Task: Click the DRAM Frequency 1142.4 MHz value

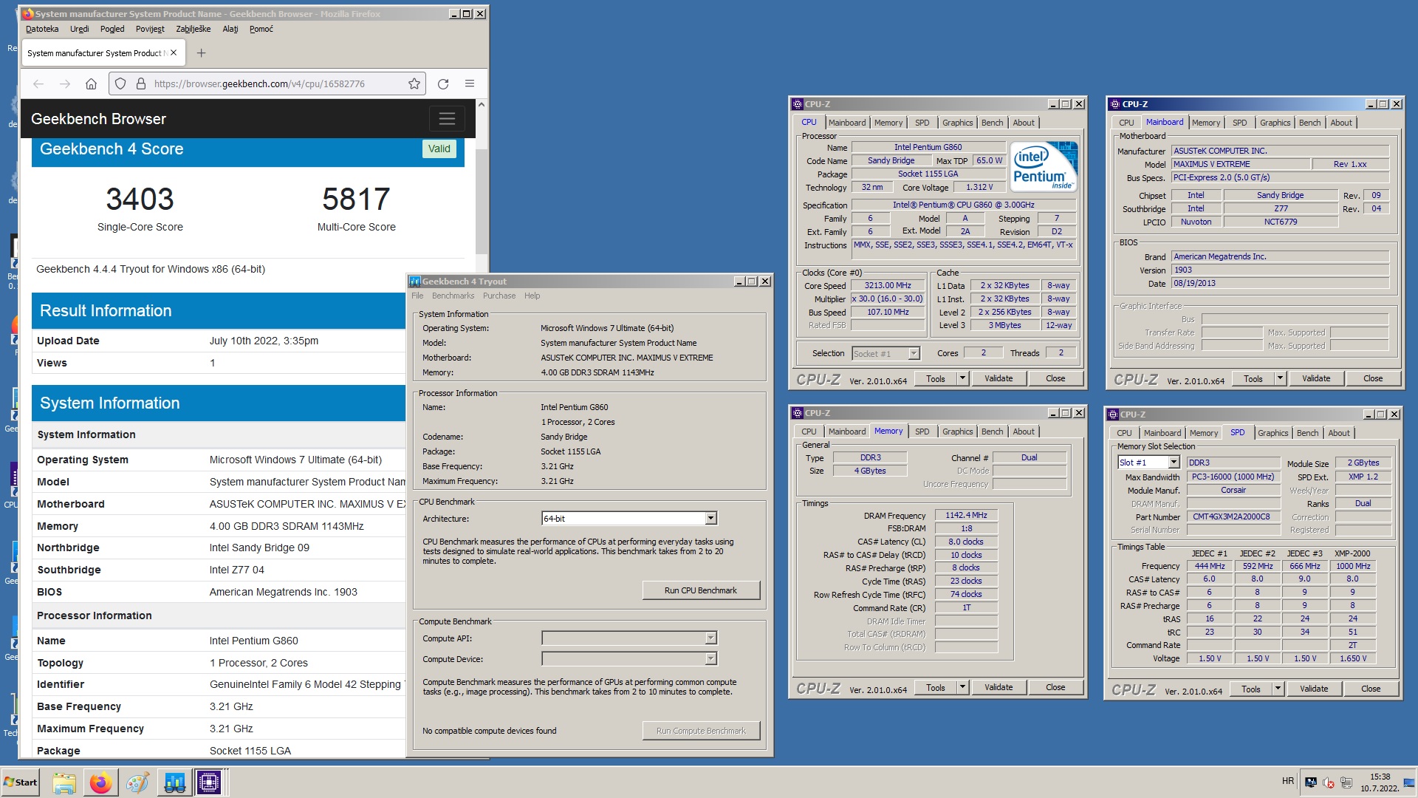Action: click(966, 515)
